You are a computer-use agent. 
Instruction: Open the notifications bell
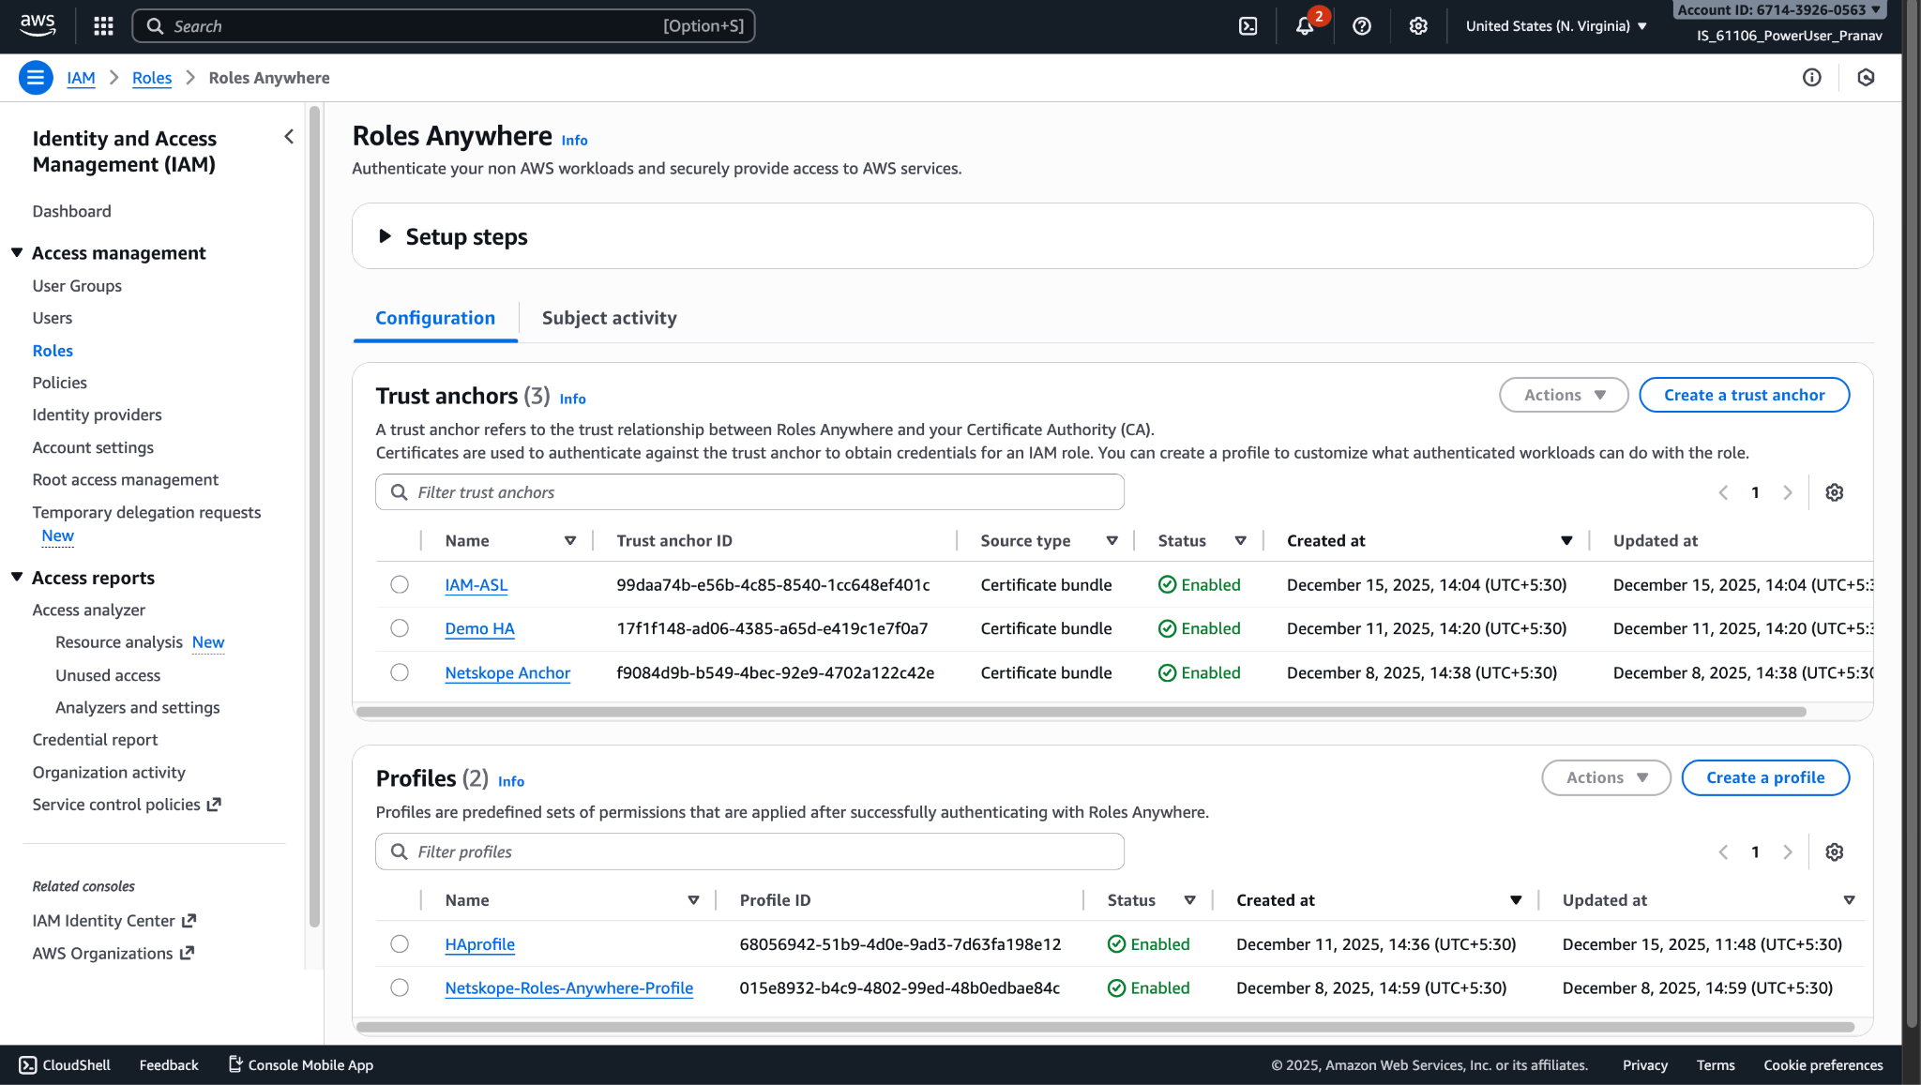[1305, 26]
